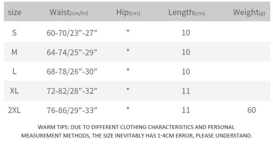Select the Length(cm) column header

(186, 12)
